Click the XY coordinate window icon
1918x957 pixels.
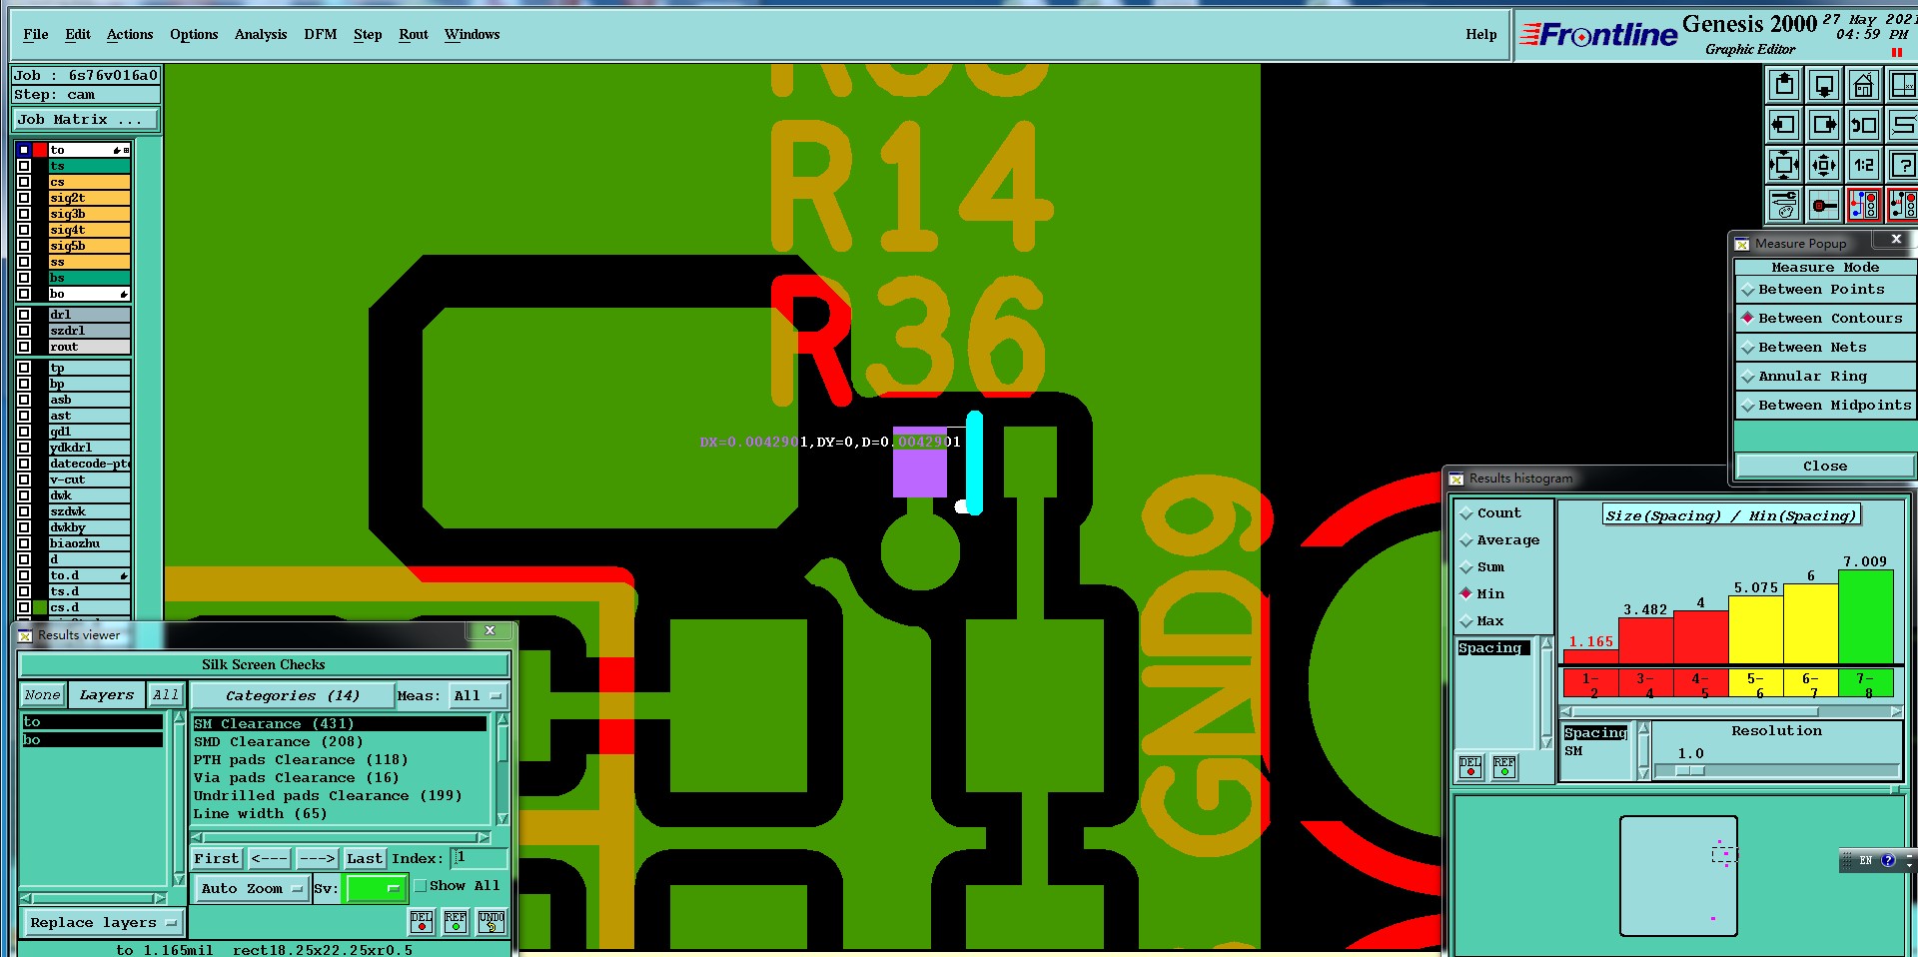click(1902, 85)
